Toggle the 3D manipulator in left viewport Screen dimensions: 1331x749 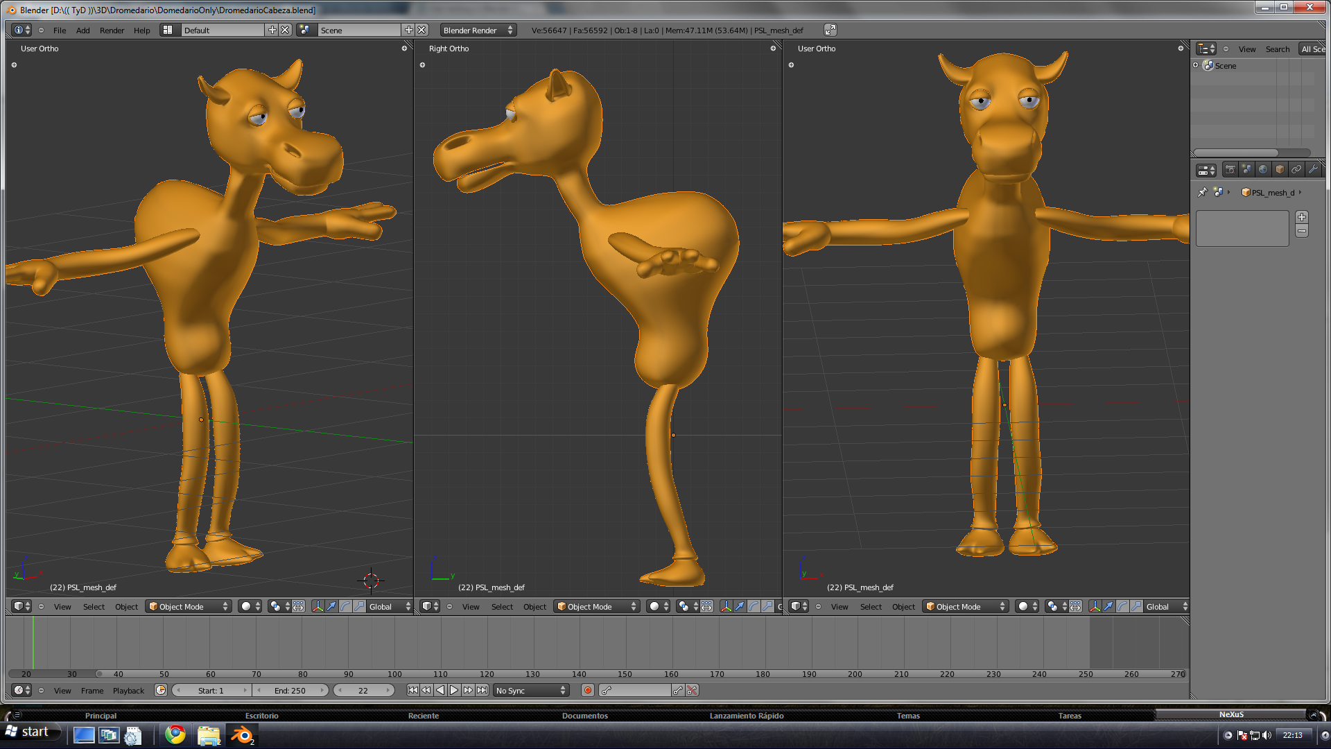pyautogui.click(x=317, y=607)
